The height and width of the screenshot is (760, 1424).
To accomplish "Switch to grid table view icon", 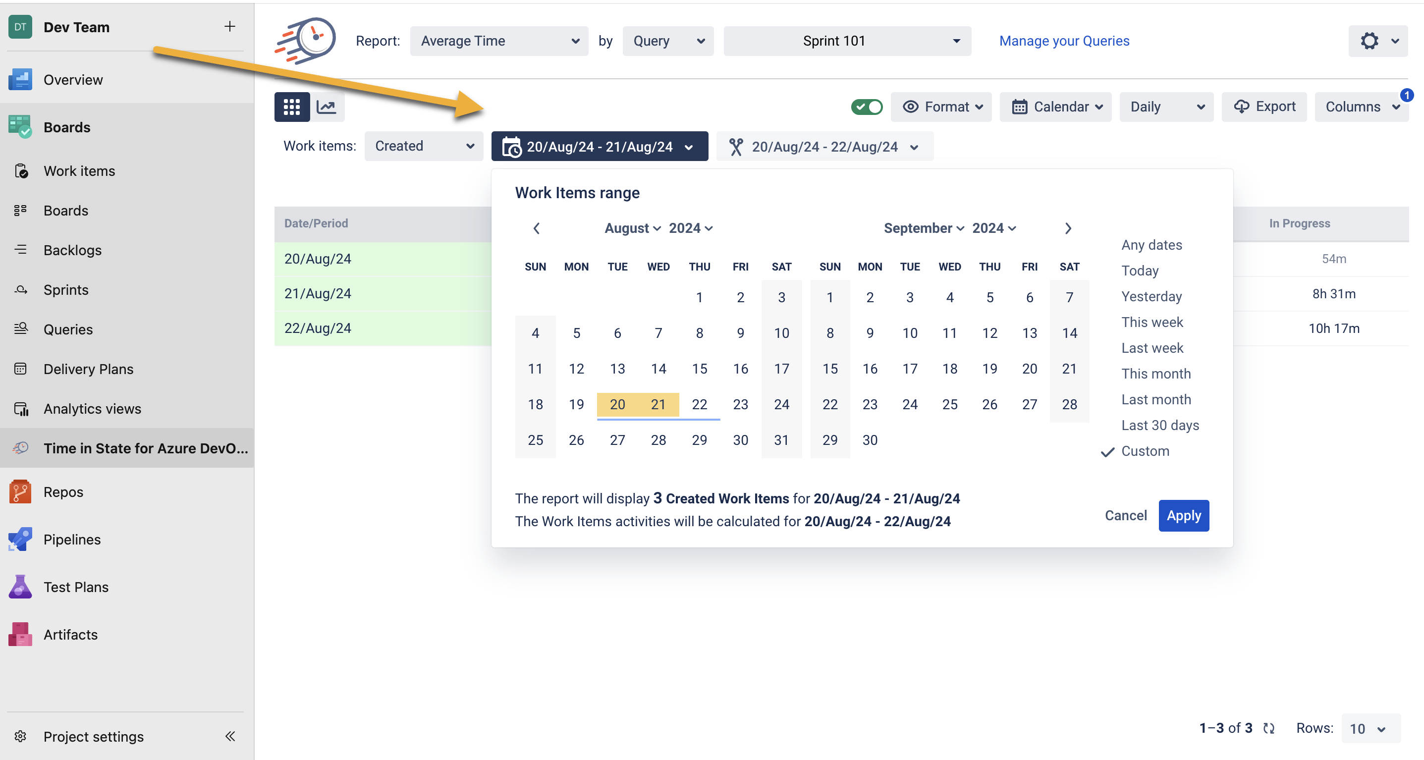I will (x=291, y=107).
